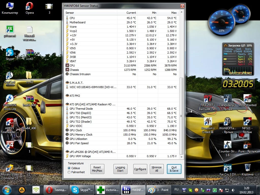Launch SopCast from the desktop shortcut
This screenshot has height=195, width=260.
[x=10, y=77]
